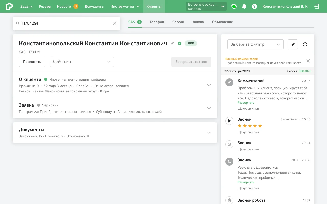Expand the Заявка section
Screen dimensions: 327x204
209,108
